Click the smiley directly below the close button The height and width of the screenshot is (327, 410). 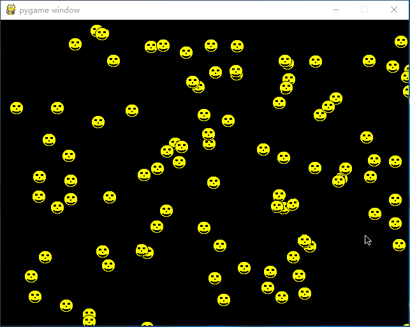point(401,42)
